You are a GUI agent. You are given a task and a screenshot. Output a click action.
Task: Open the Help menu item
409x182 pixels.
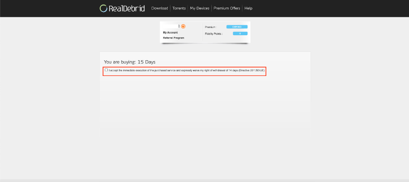pyautogui.click(x=248, y=8)
